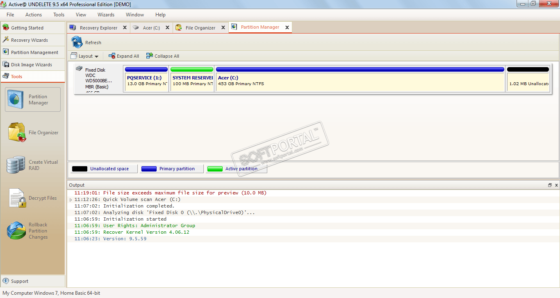Open the Help menu
Screen dimensions: 560x298
point(160,14)
